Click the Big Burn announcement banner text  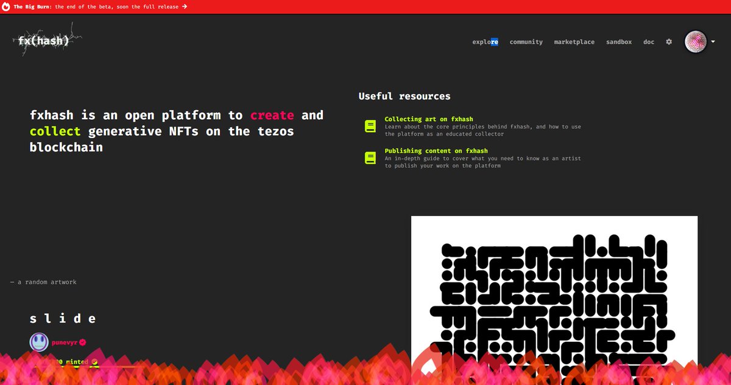[96, 7]
